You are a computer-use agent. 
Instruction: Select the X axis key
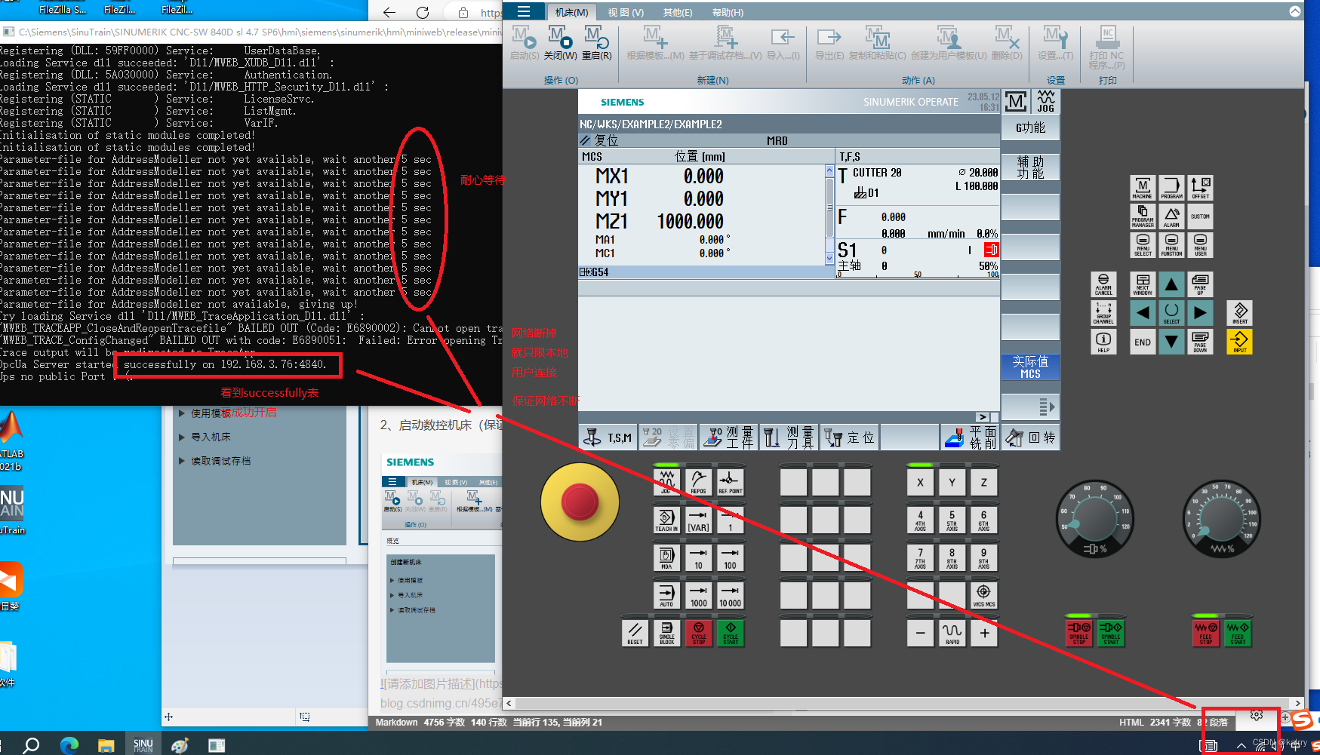coord(920,482)
